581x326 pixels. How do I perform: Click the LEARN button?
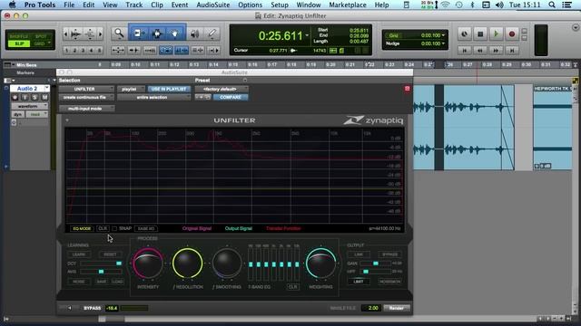(79, 254)
